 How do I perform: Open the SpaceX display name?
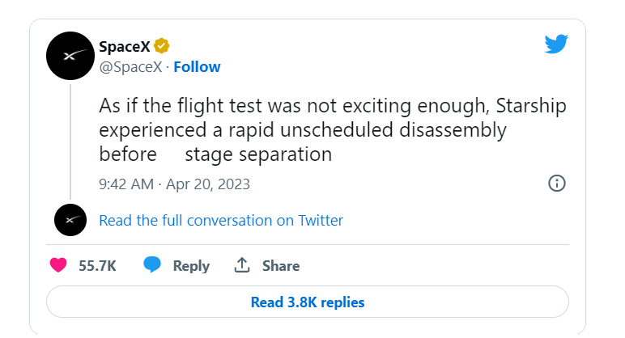[124, 45]
